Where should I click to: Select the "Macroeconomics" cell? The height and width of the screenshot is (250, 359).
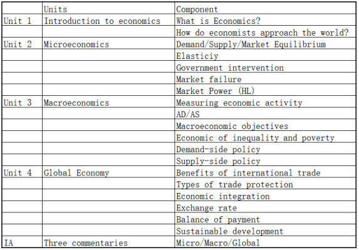pos(108,102)
